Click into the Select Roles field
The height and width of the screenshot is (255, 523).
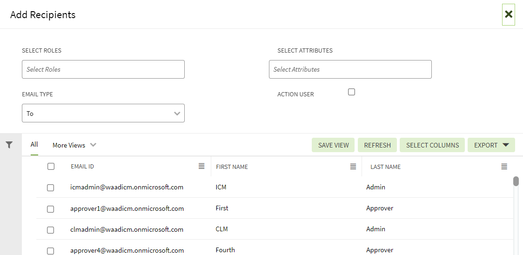coord(103,69)
